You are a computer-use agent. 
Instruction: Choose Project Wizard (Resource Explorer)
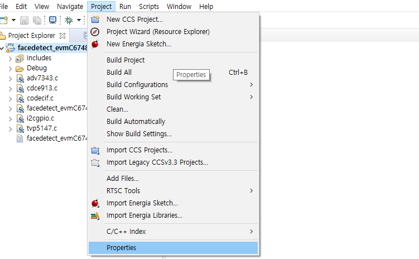click(x=173, y=32)
